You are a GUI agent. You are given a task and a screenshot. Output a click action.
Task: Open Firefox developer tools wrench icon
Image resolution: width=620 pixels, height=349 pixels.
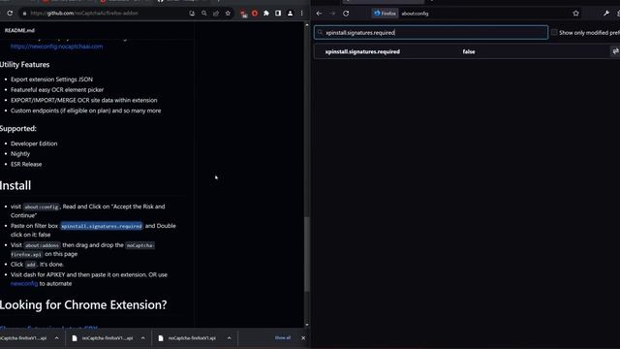click(606, 13)
